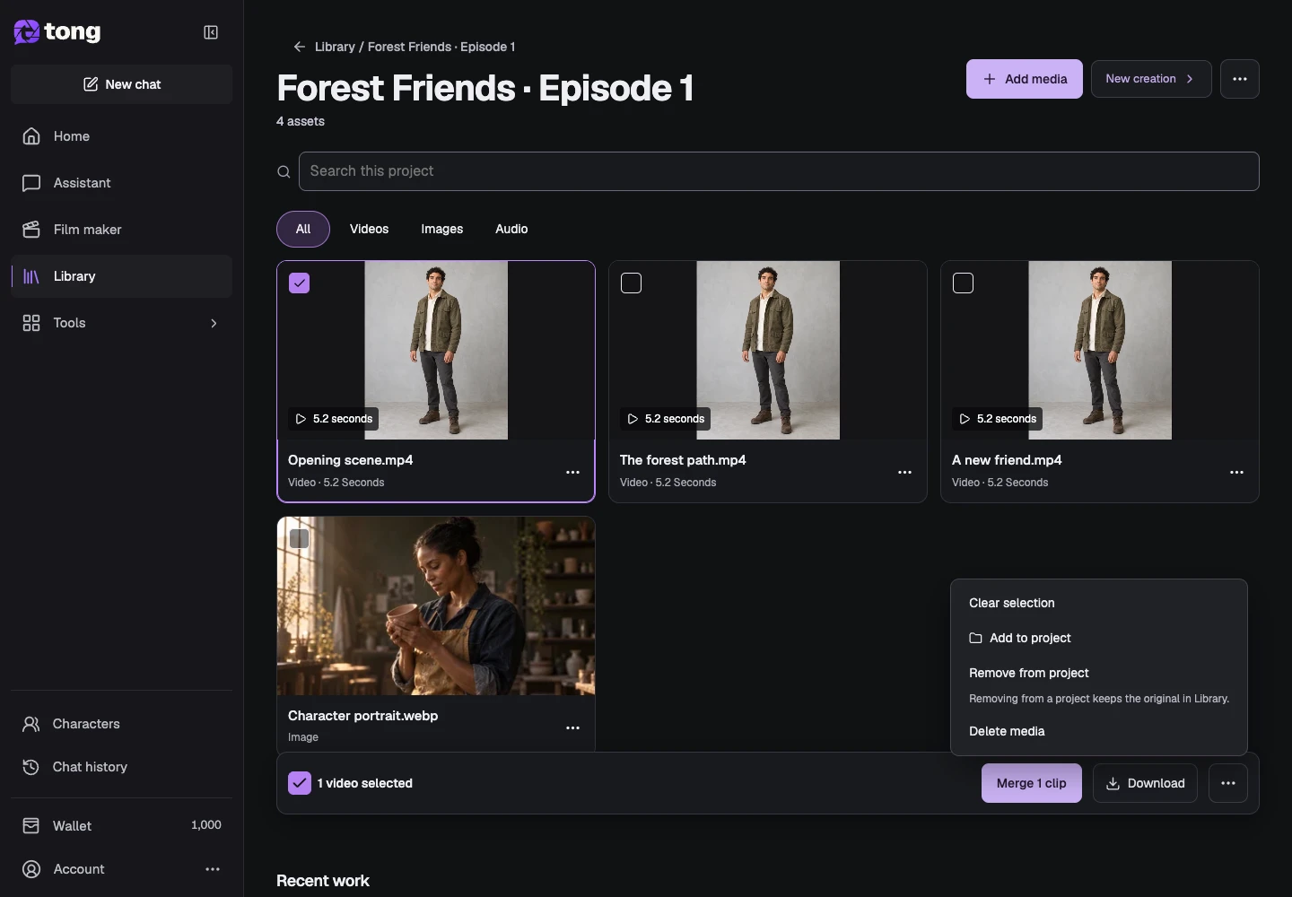The height and width of the screenshot is (897, 1292).
Task: Open project more options ellipsis in header
Action: point(1240,79)
